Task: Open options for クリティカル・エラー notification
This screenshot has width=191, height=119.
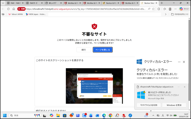Action: [179, 62]
